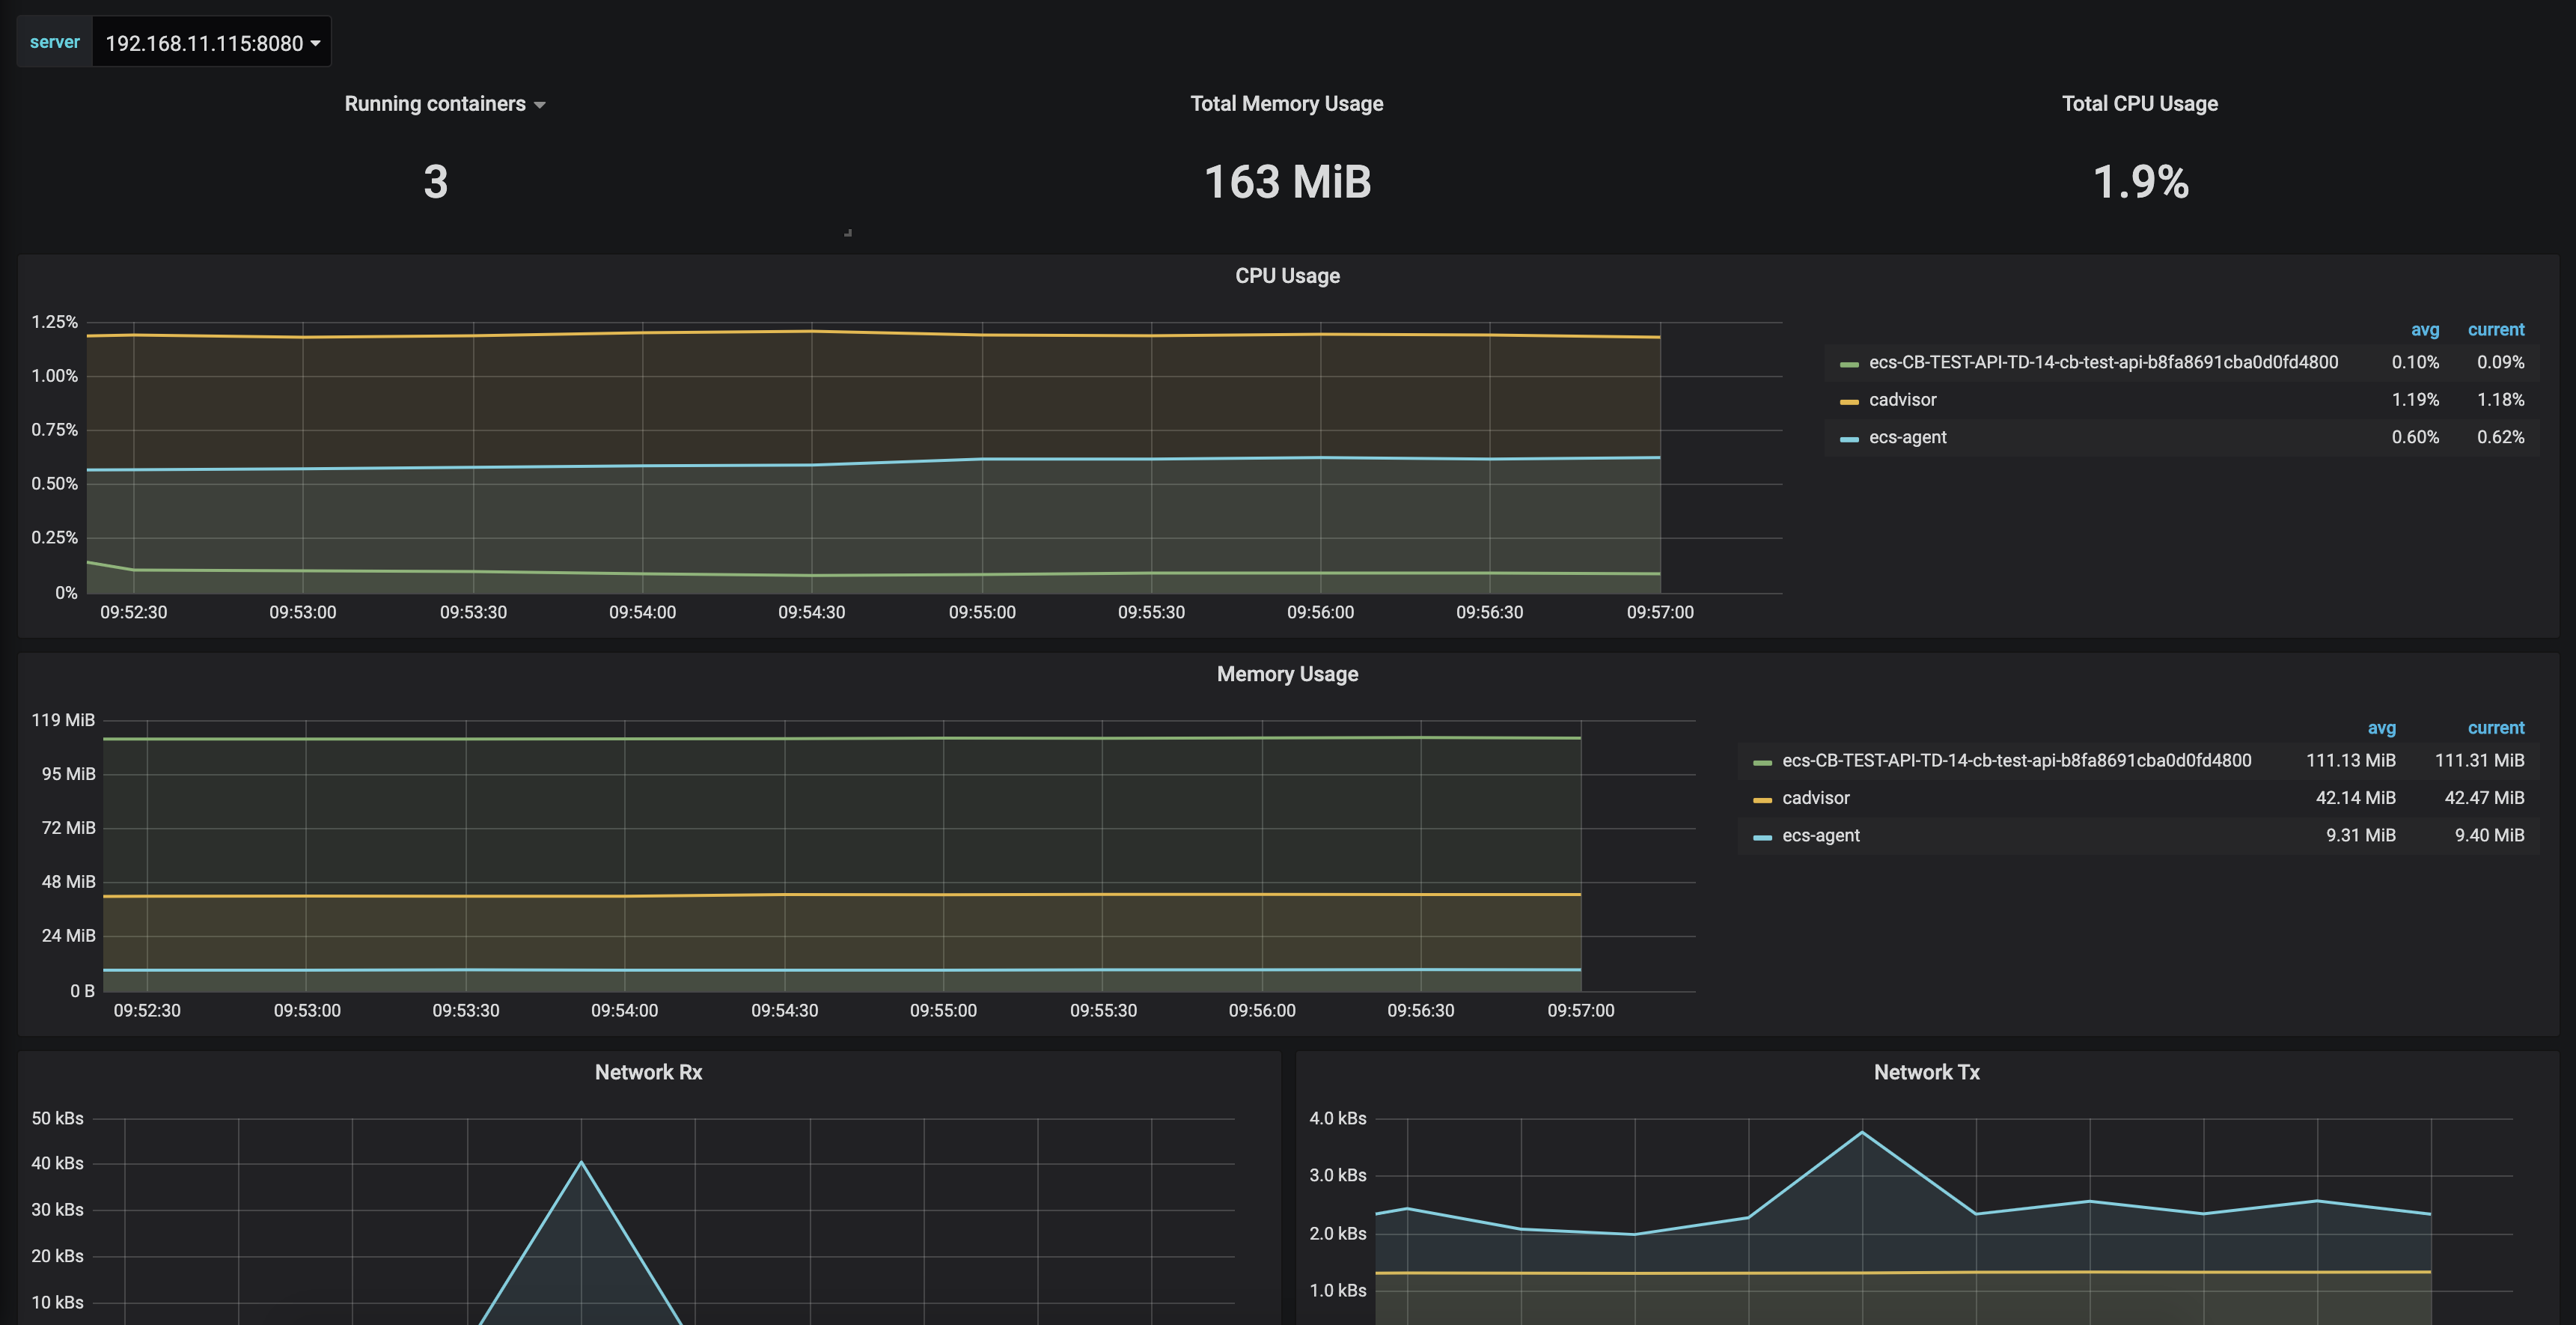The width and height of the screenshot is (2576, 1325).
Task: Toggle cadvisor series in CPU Usage legend
Action: pyautogui.click(x=1902, y=400)
